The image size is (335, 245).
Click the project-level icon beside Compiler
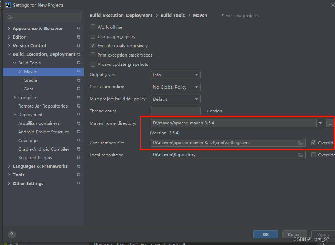pyautogui.click(x=79, y=98)
